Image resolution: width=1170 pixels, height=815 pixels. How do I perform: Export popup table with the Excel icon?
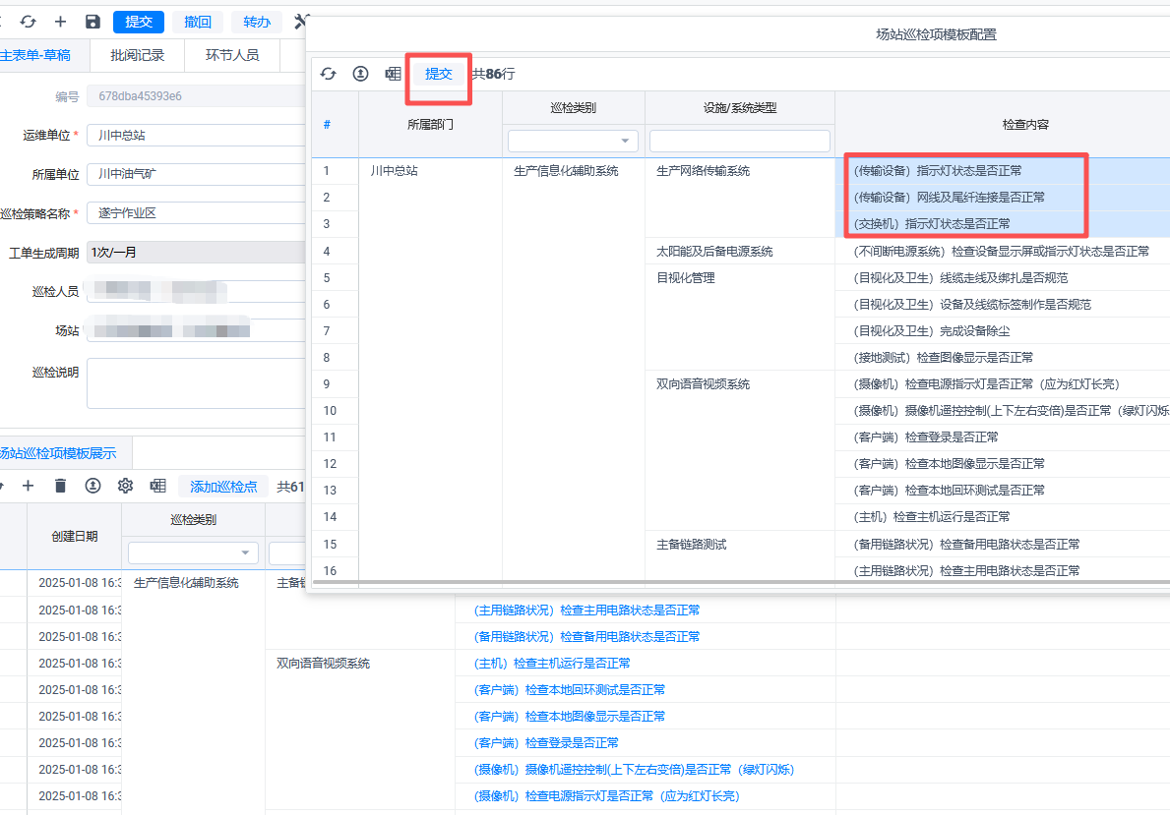[x=393, y=74]
